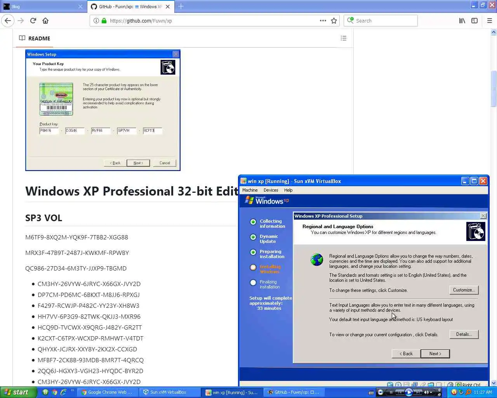Image resolution: width=497 pixels, height=398 pixels.
Task: Close the GitHub Fuwn/xp tab
Action: click(168, 7)
